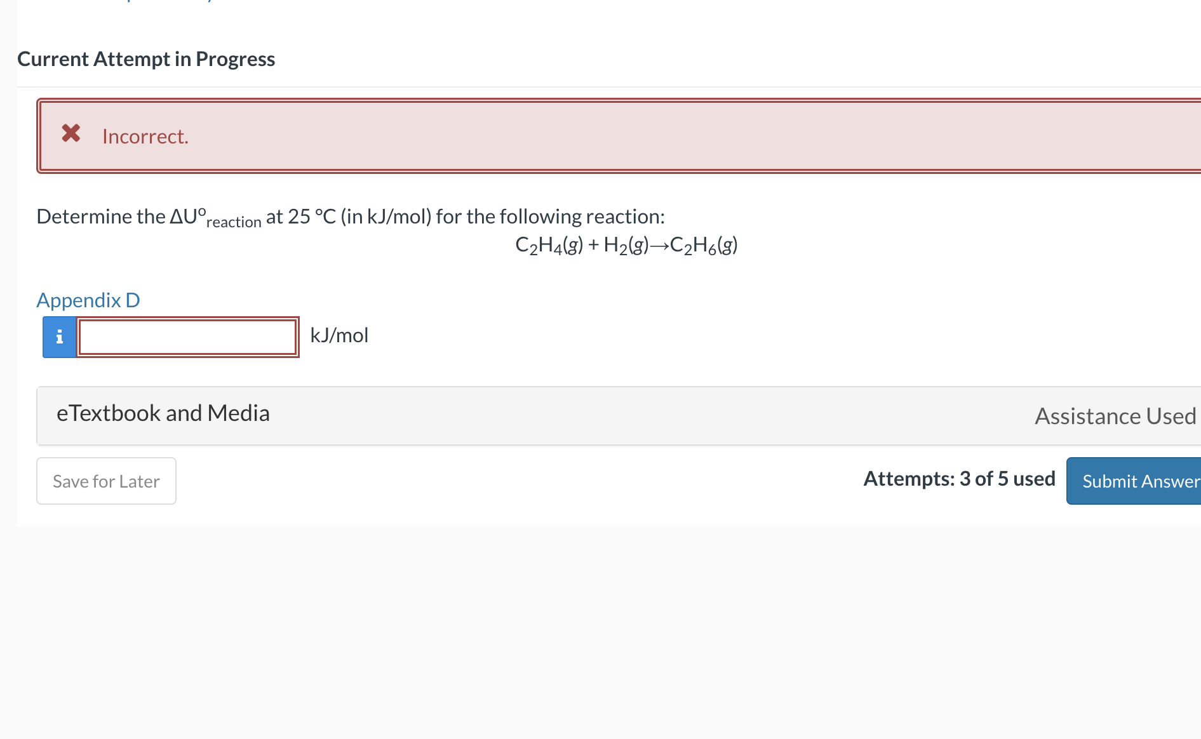This screenshot has height=739, width=1201.
Task: Open the eTextbook and Media resources header
Action: pyautogui.click(x=163, y=413)
